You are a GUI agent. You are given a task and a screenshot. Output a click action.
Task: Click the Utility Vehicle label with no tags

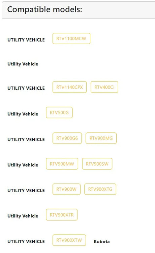click(23, 64)
